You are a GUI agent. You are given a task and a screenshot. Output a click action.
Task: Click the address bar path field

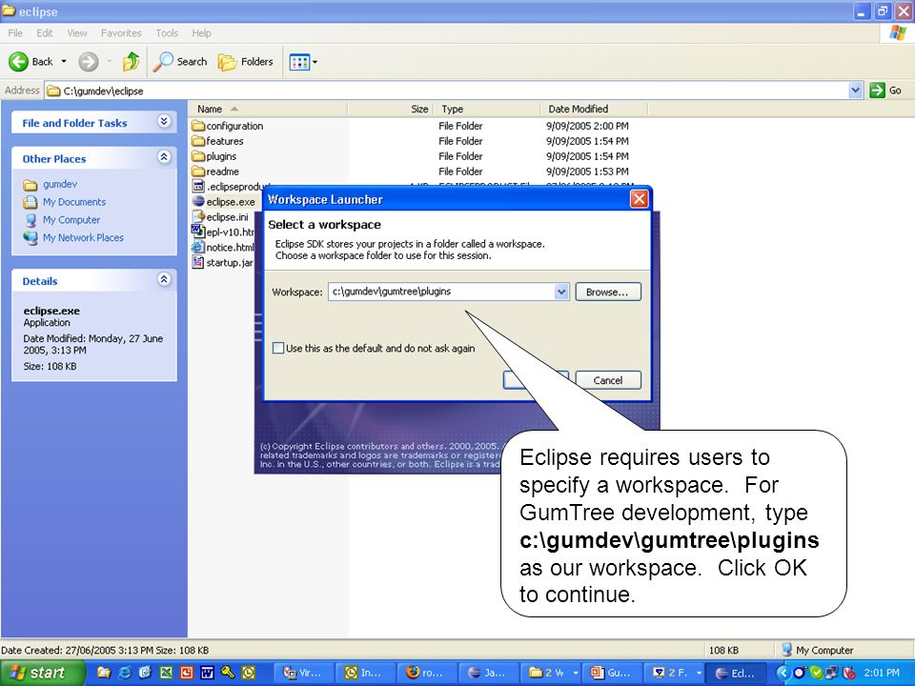446,91
